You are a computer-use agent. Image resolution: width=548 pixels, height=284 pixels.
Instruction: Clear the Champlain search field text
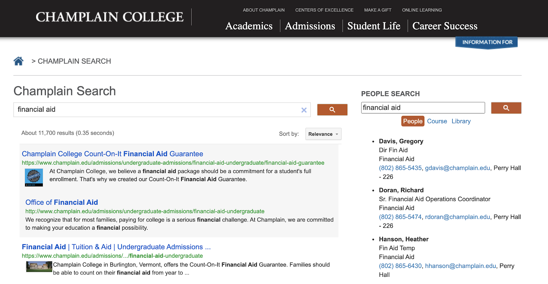[304, 110]
